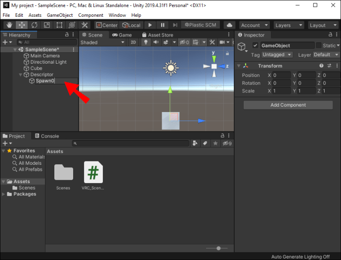Screen dimensions: 341x260
Task: Open the Edit menu
Action: point(19,15)
